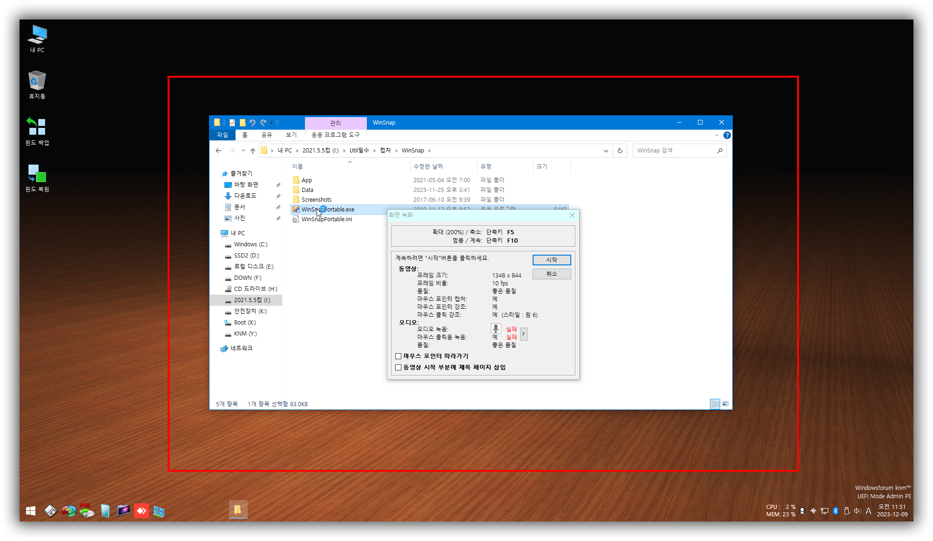This screenshot has height=541, width=933.
Task: Launch the 윈도 백업 desktop shortcut
Action: pos(37,131)
